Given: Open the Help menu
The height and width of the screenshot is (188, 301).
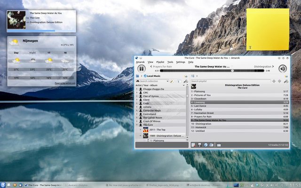Looking at the screenshot, I should 190,62.
